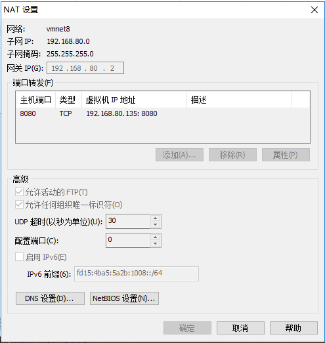Screen dimensions: 325x343
Task: Open DNS 设置(D)... dialog
Action: [50, 298]
